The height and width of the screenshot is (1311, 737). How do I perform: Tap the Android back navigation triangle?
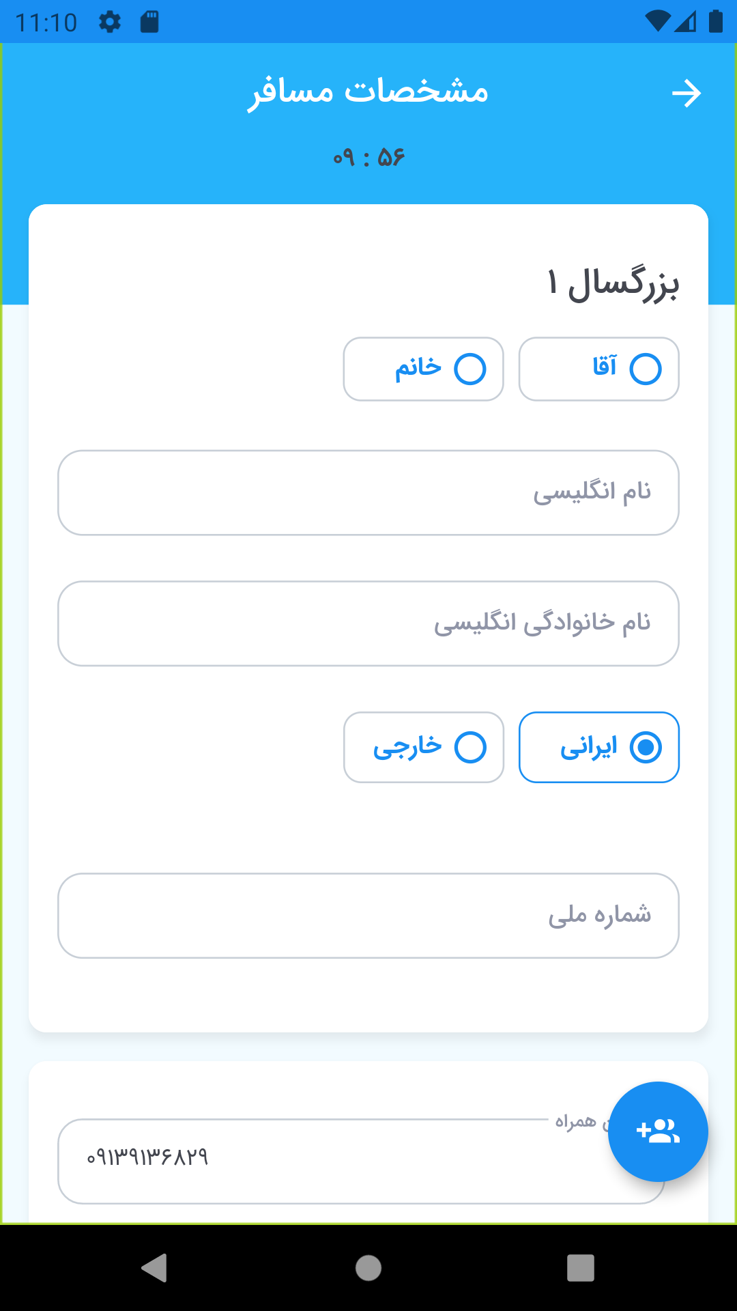154,1268
